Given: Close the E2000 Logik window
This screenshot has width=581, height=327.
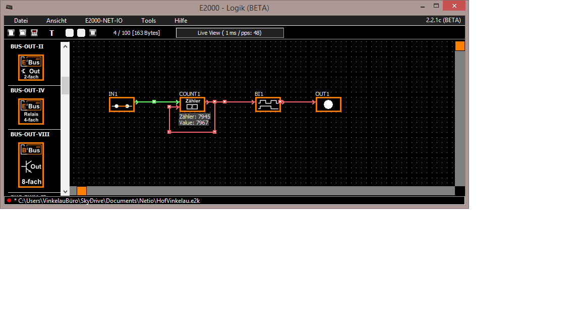Looking at the screenshot, I should (x=454, y=6).
